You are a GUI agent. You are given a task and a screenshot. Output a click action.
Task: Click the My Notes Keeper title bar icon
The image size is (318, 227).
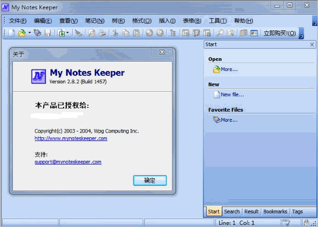tap(5, 7)
